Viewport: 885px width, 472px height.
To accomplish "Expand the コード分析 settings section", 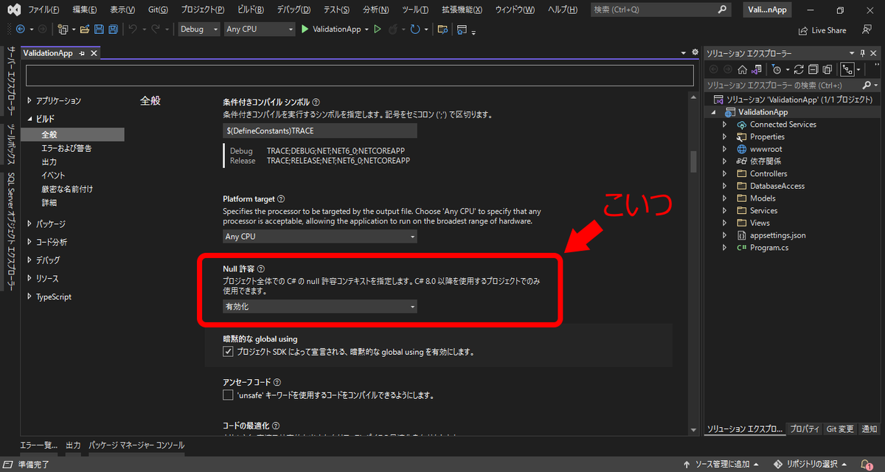I will coord(29,242).
